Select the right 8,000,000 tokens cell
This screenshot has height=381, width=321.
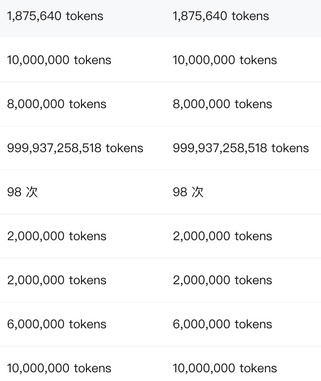pos(222,104)
